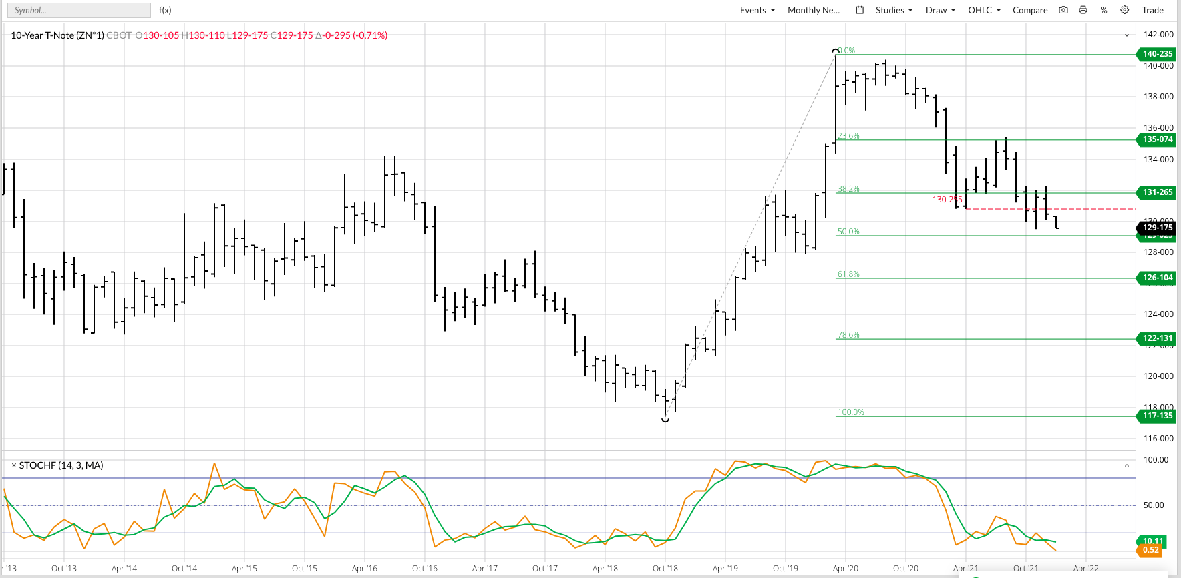Select the 23.6% Fibonacci retracement label

[x=848, y=136]
